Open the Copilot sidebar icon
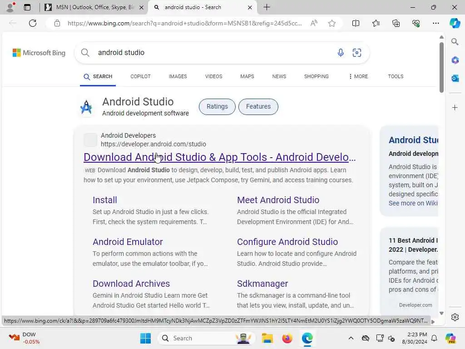 click(455, 23)
